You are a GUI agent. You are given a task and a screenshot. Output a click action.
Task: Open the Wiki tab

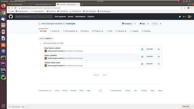[109, 31]
